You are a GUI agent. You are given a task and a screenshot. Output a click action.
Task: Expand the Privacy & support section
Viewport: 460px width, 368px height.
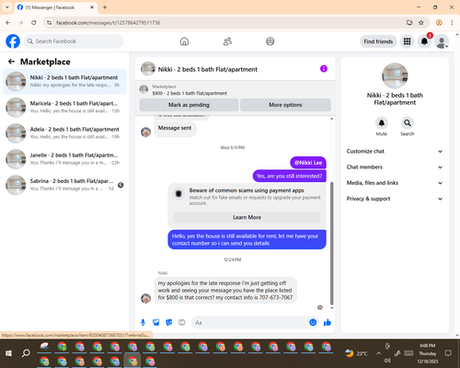coord(395,199)
